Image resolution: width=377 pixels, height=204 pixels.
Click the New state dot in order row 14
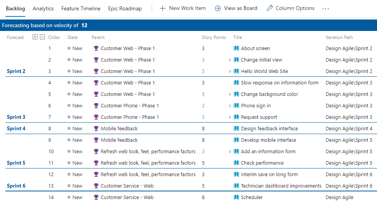[x=69, y=197]
